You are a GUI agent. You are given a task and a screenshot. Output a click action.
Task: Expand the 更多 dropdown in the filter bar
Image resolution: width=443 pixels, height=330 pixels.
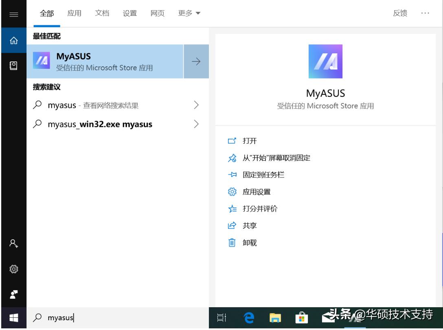click(x=189, y=13)
